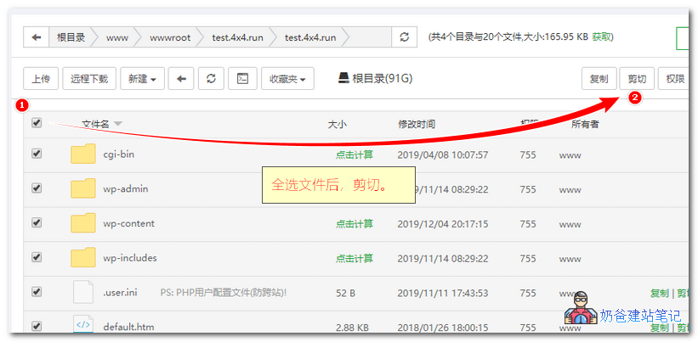
Task: Uncheck the wp-includes row checkbox
Action: 37,257
